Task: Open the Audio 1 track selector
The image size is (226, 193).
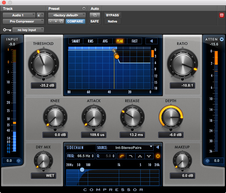Action: click(x=19, y=15)
